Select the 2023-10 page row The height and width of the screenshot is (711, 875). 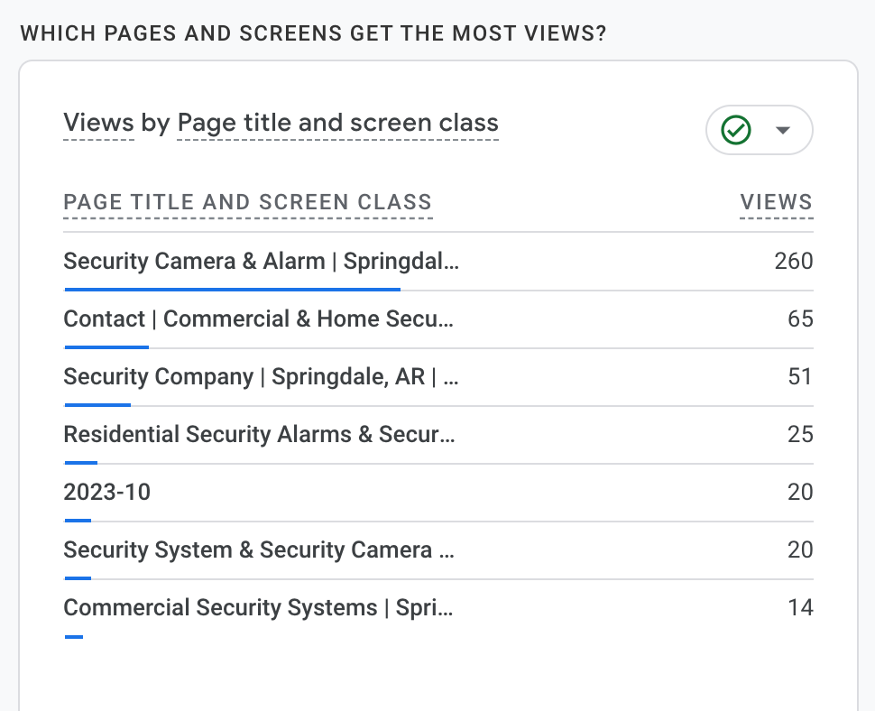(106, 493)
